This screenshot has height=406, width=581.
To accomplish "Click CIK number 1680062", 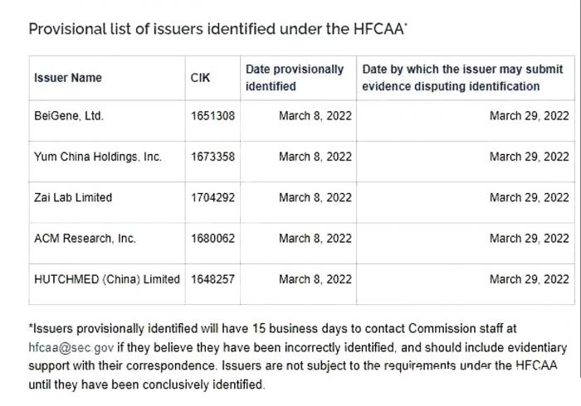I will (x=212, y=238).
